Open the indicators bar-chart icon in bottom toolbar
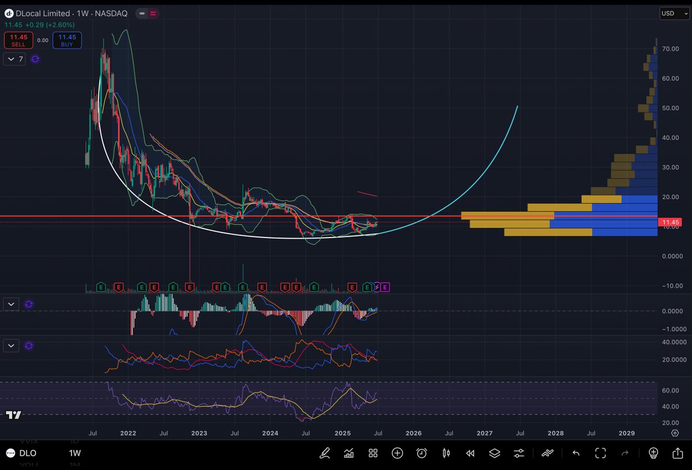 (x=348, y=453)
